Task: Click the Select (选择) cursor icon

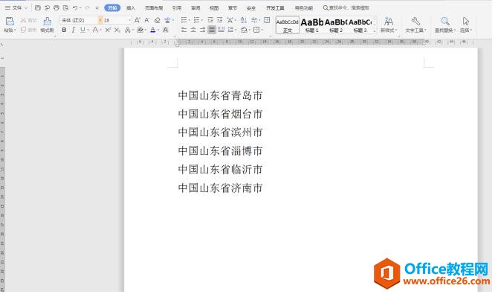Action: pyautogui.click(x=466, y=21)
